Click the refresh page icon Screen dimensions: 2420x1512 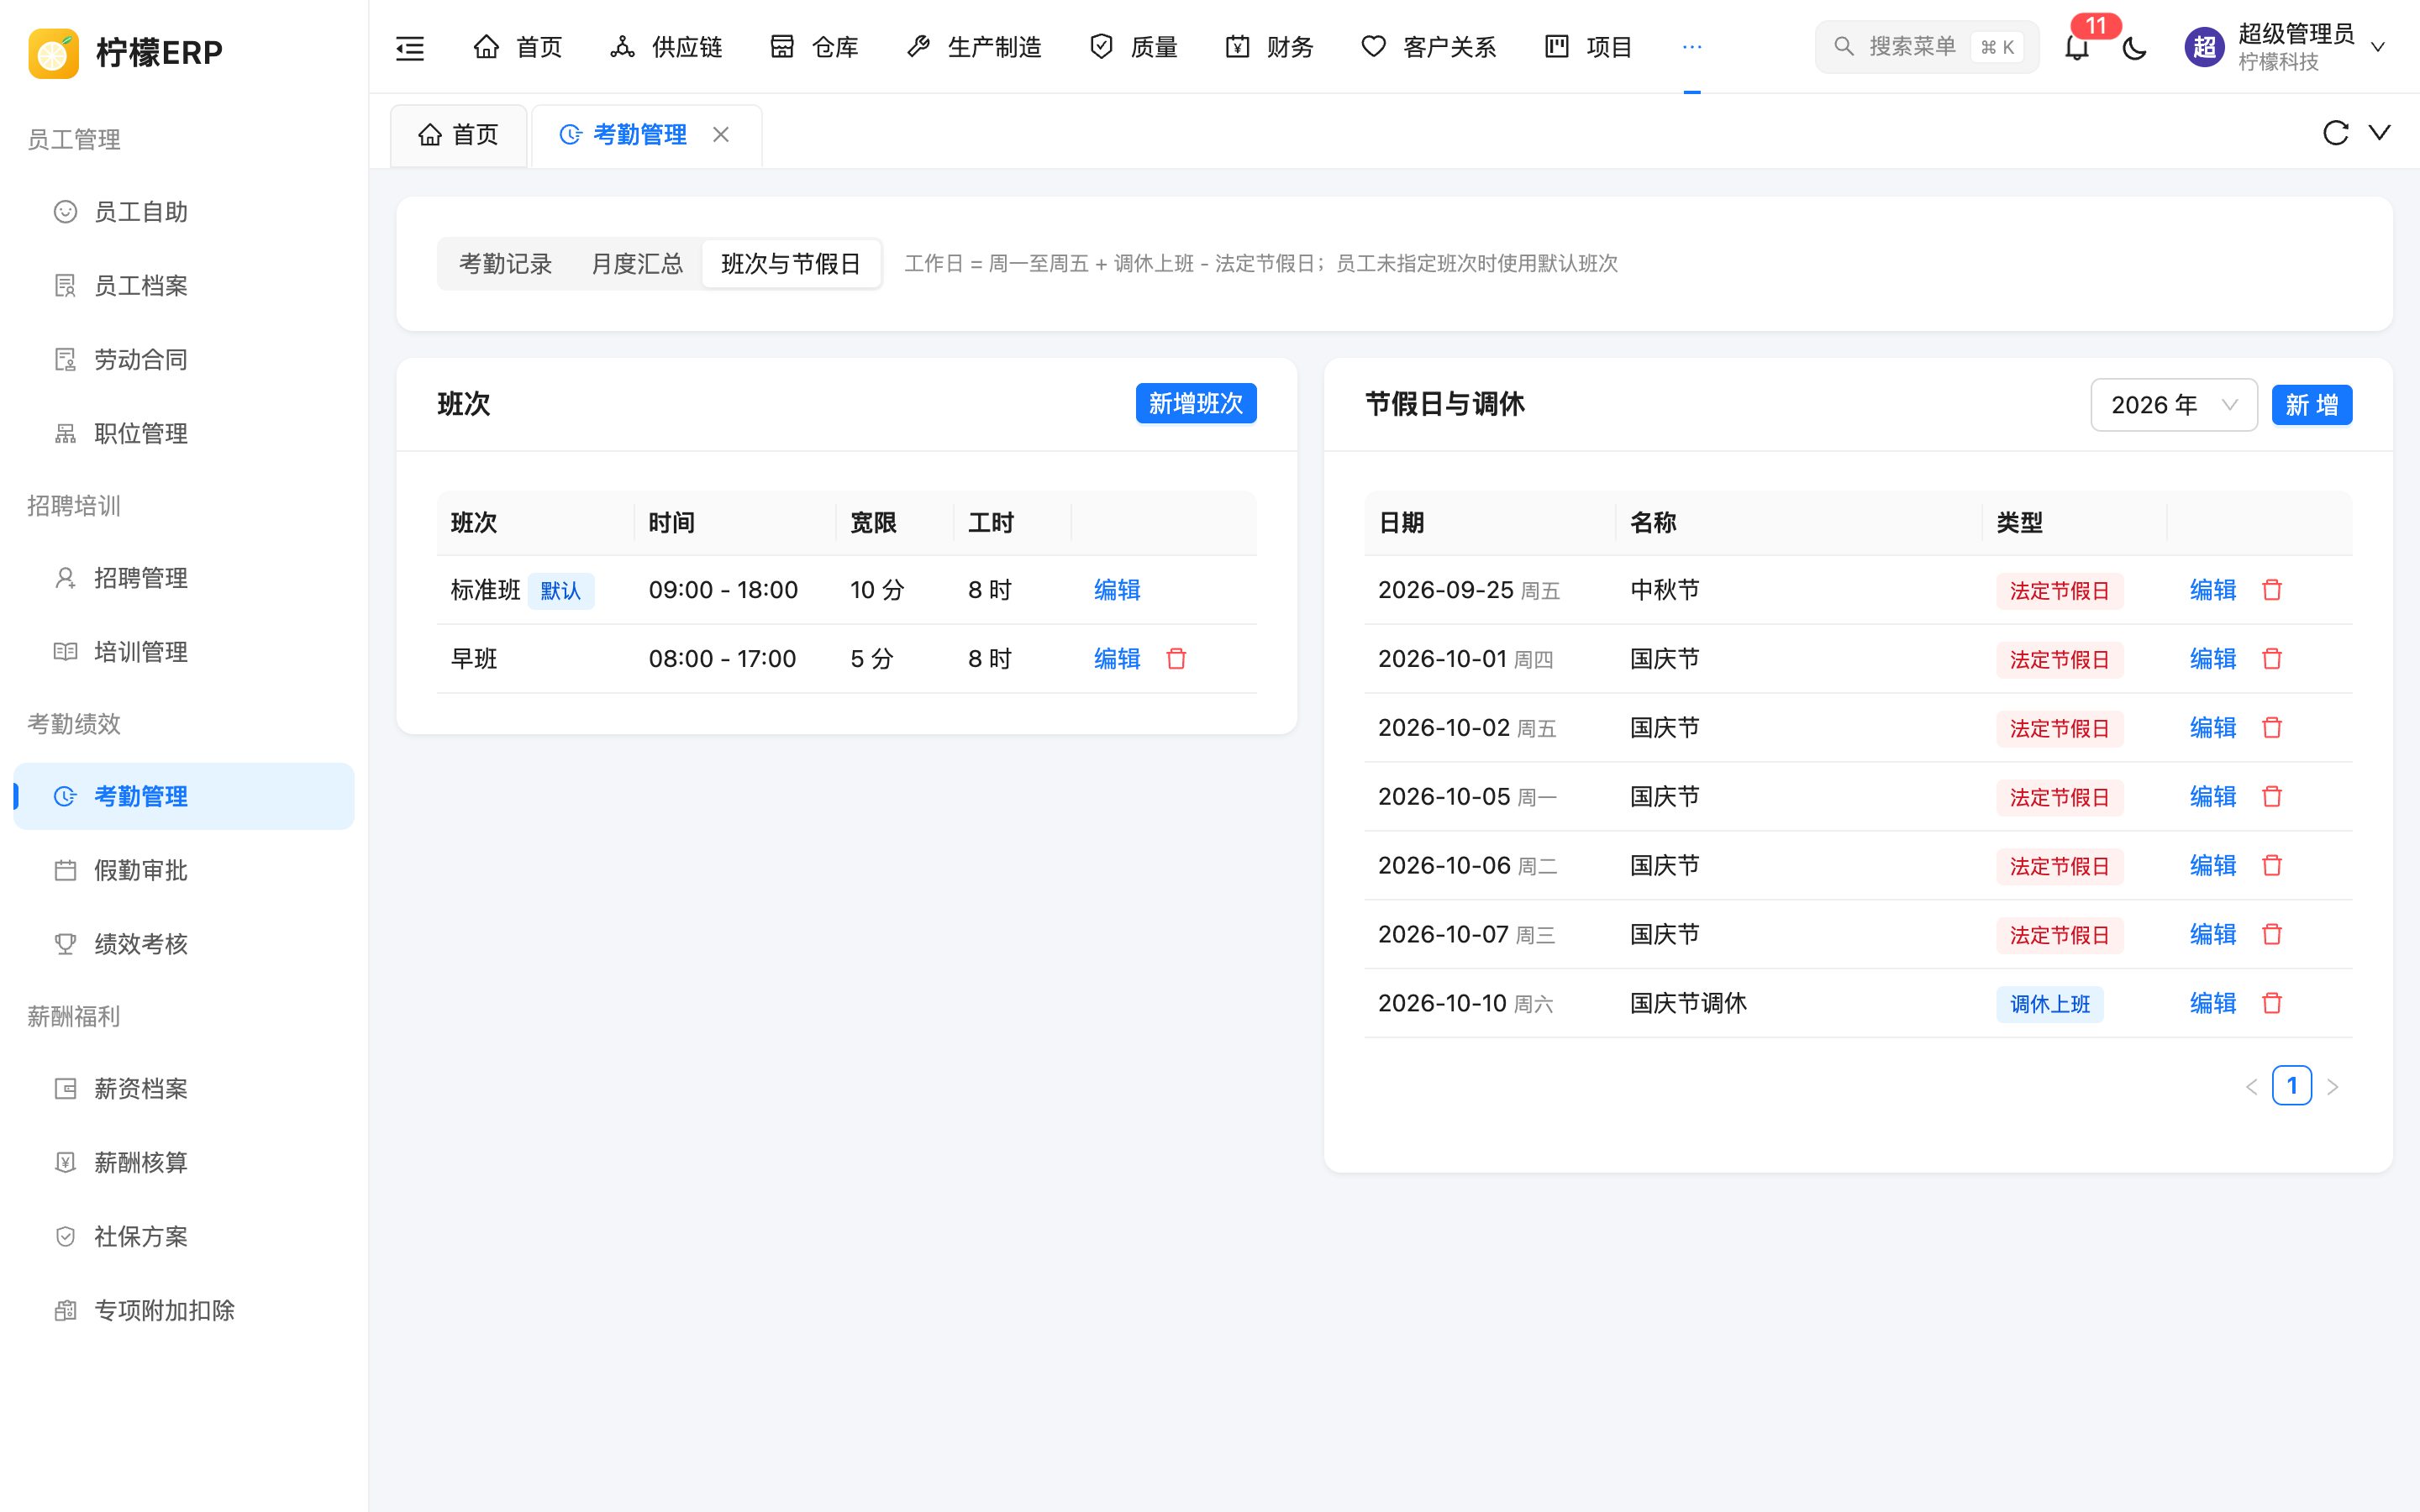pyautogui.click(x=2335, y=133)
